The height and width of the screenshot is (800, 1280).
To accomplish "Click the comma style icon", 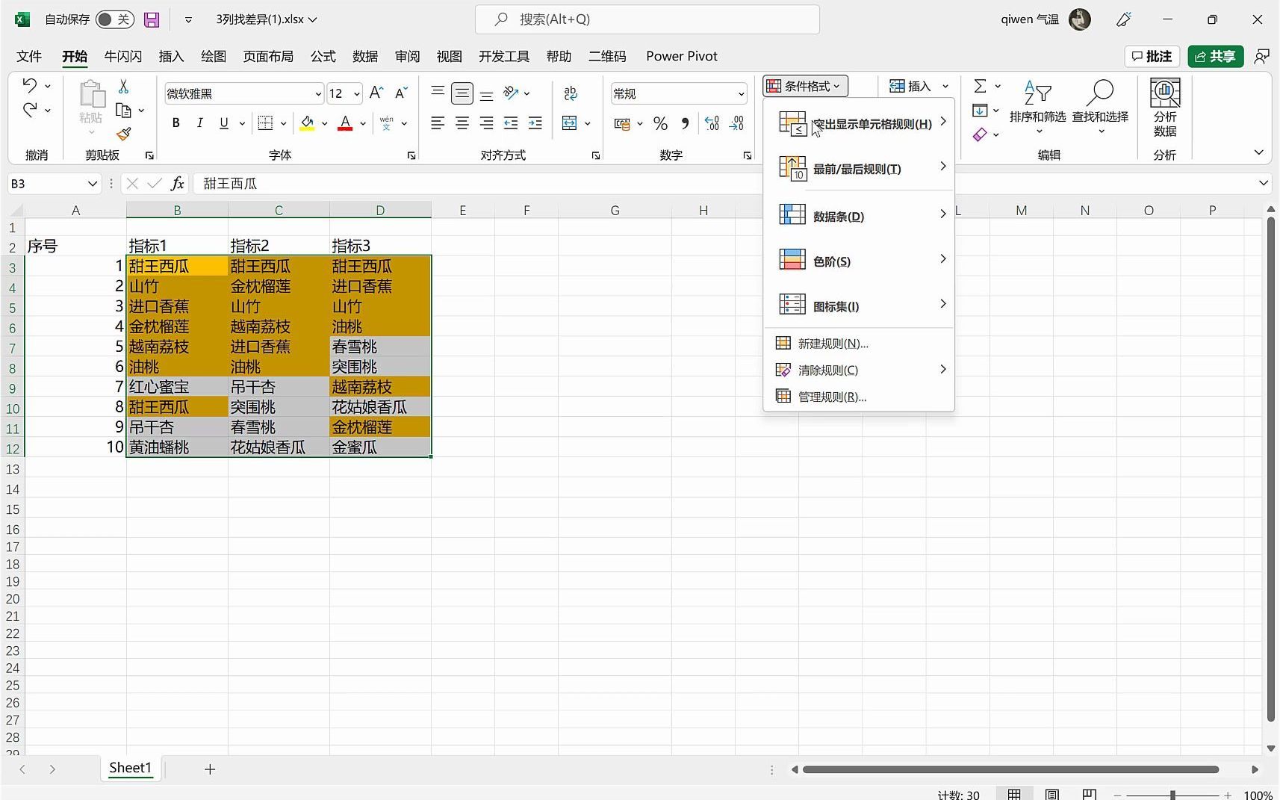I will 685,123.
